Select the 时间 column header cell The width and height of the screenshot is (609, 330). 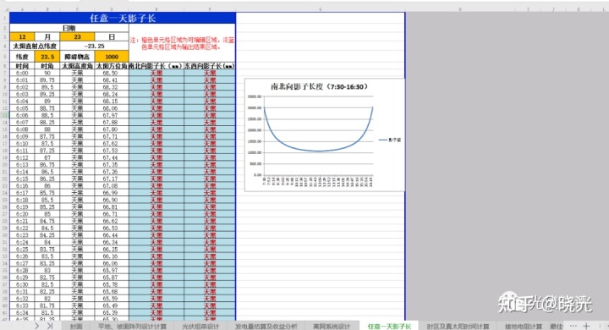tap(22, 66)
